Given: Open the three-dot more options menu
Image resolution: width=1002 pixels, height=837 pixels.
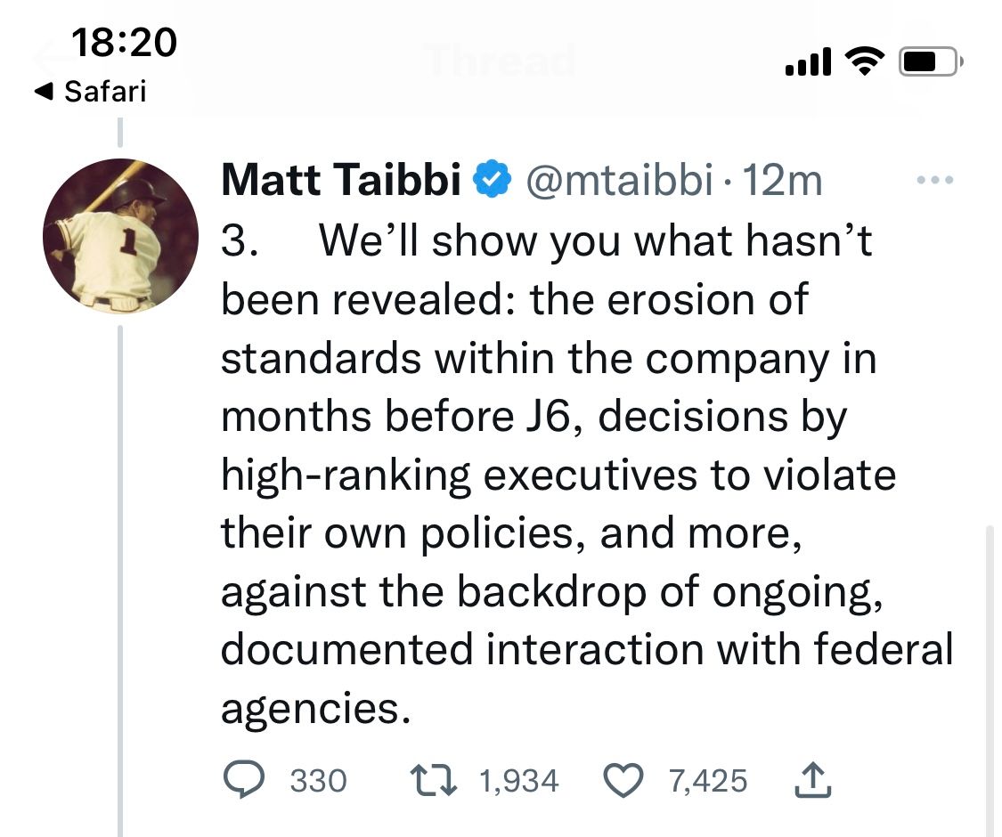Looking at the screenshot, I should [x=935, y=180].
